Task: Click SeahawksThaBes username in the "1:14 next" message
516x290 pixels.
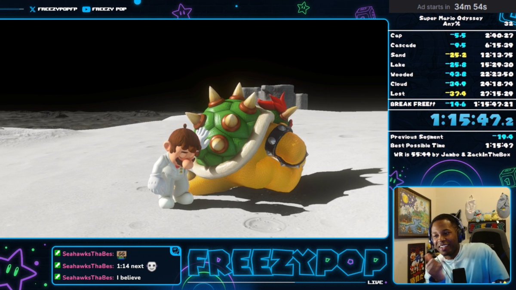Action: click(x=88, y=266)
